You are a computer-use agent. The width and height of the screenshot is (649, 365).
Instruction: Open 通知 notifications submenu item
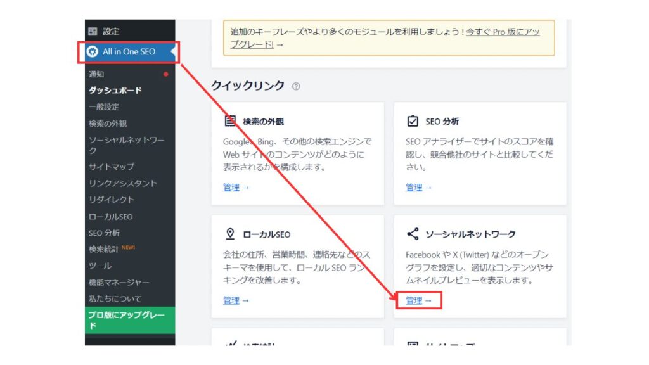click(96, 74)
